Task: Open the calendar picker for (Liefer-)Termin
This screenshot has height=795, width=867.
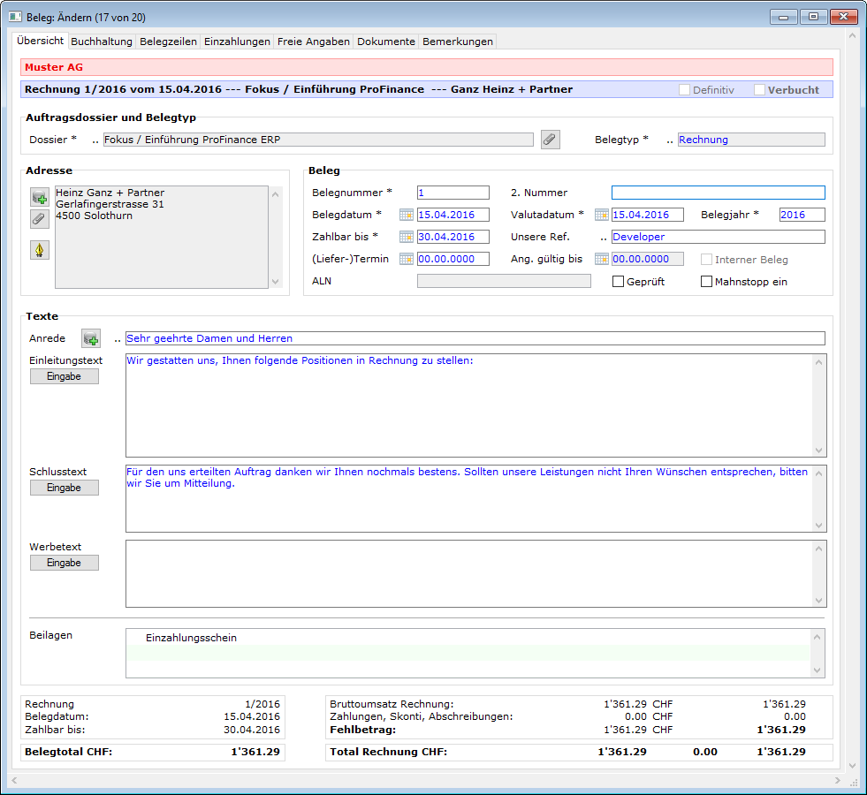Action: click(407, 259)
